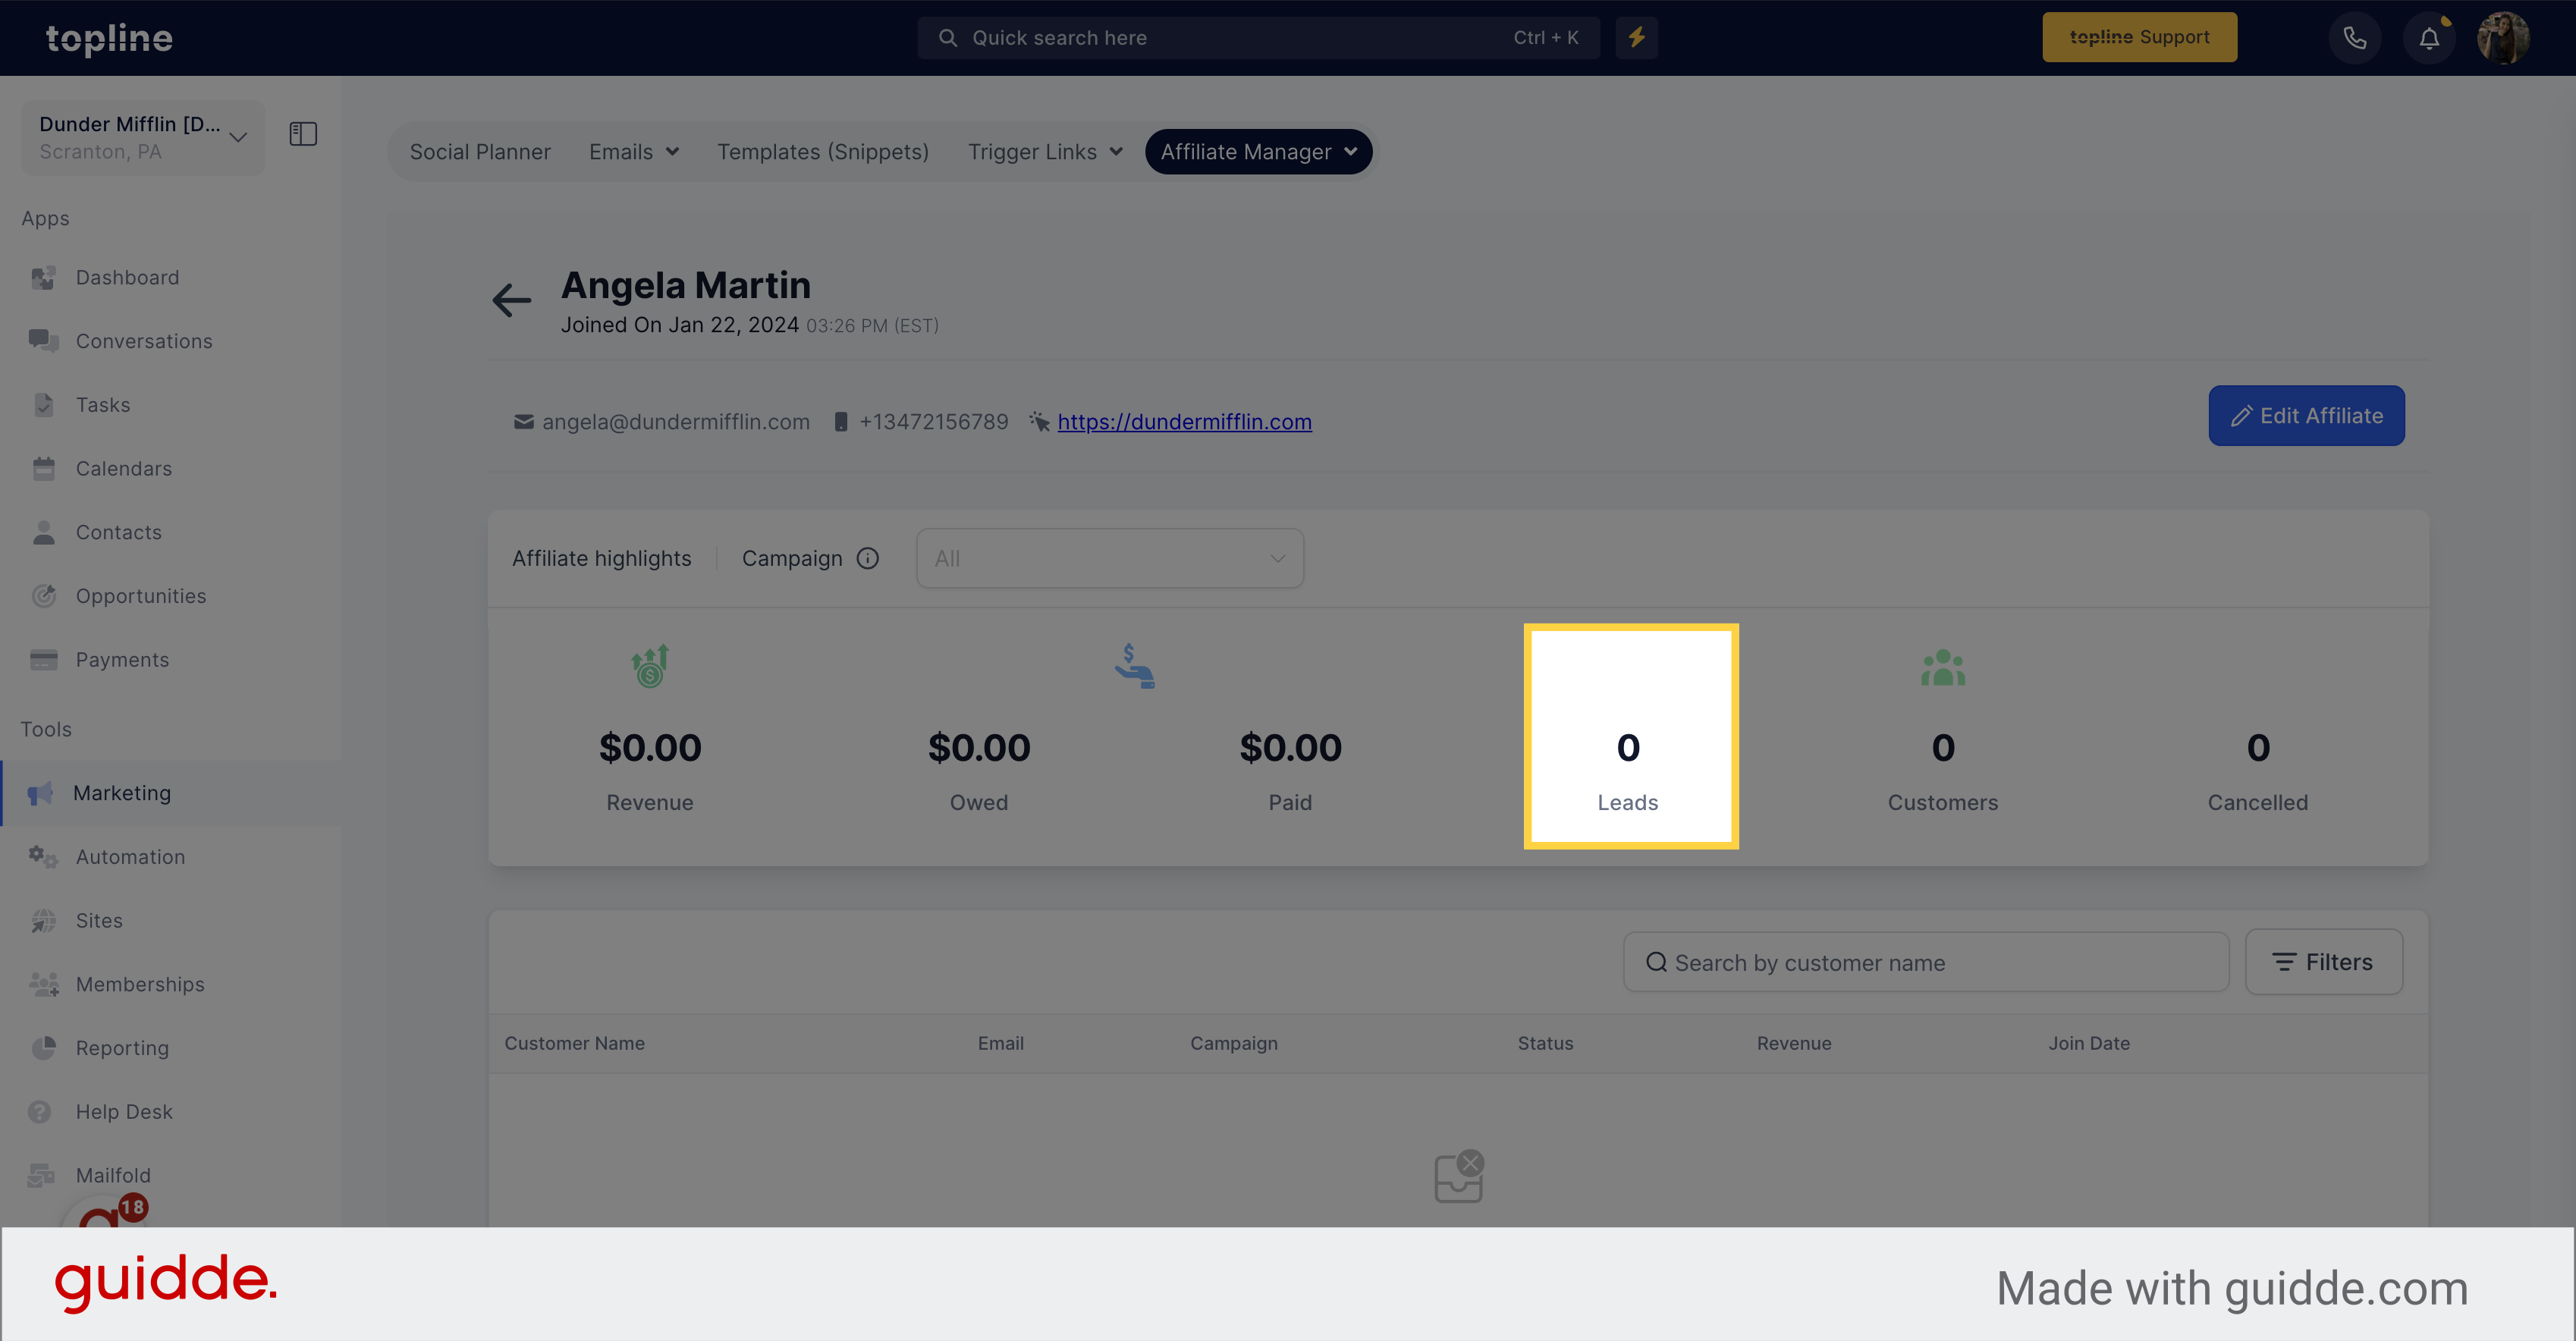Click the Email column header

pos(1000,1043)
